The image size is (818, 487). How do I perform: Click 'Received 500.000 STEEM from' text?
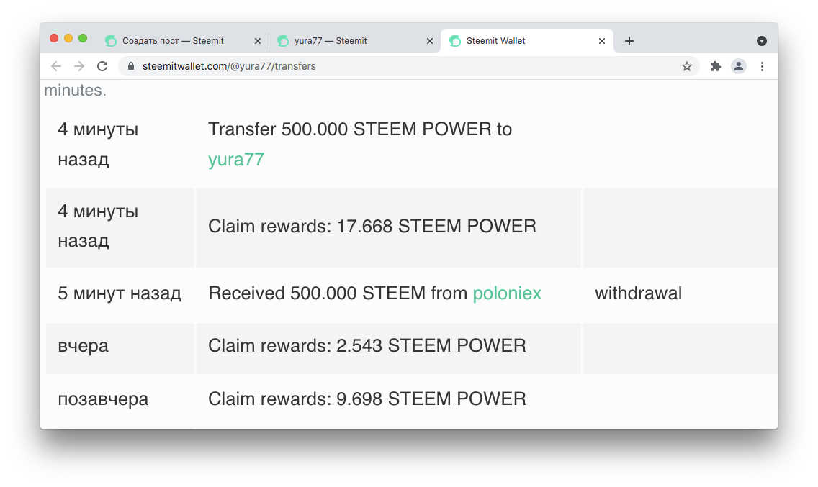(x=338, y=293)
